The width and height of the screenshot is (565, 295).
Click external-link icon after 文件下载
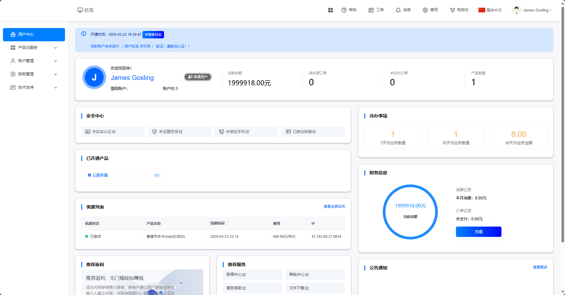click(307, 288)
